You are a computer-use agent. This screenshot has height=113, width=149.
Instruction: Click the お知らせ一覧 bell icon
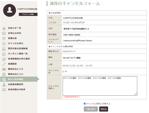[4, 28]
